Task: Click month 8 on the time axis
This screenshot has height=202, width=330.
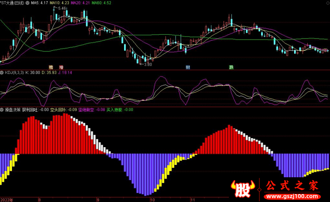Action: pos(39,200)
